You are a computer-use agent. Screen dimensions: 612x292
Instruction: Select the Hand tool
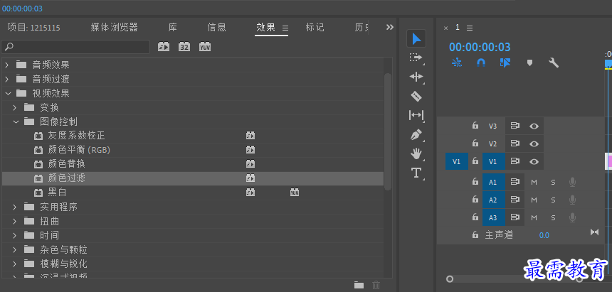click(416, 153)
